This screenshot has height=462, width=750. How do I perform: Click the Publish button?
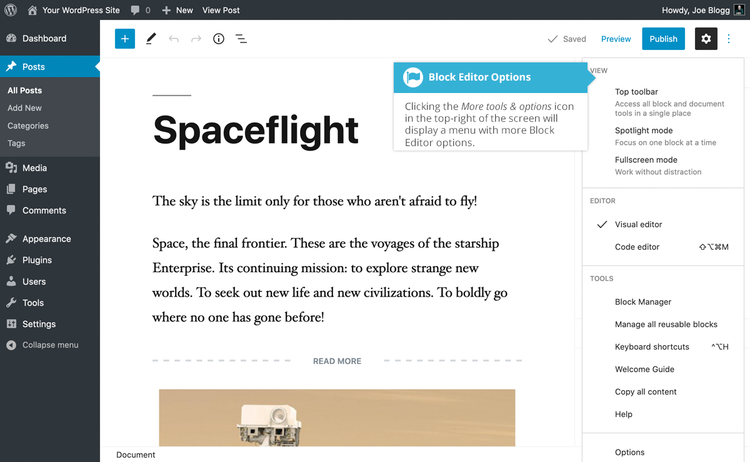[x=663, y=39]
